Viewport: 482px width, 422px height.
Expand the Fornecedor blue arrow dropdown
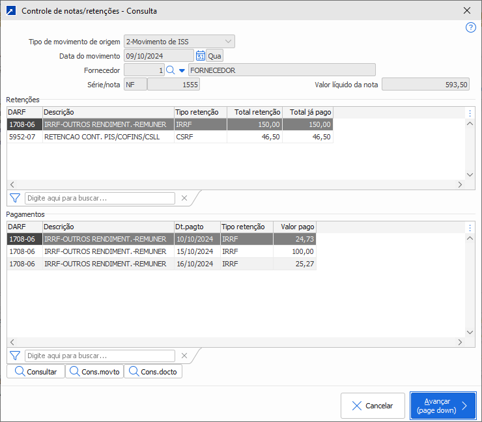point(182,70)
